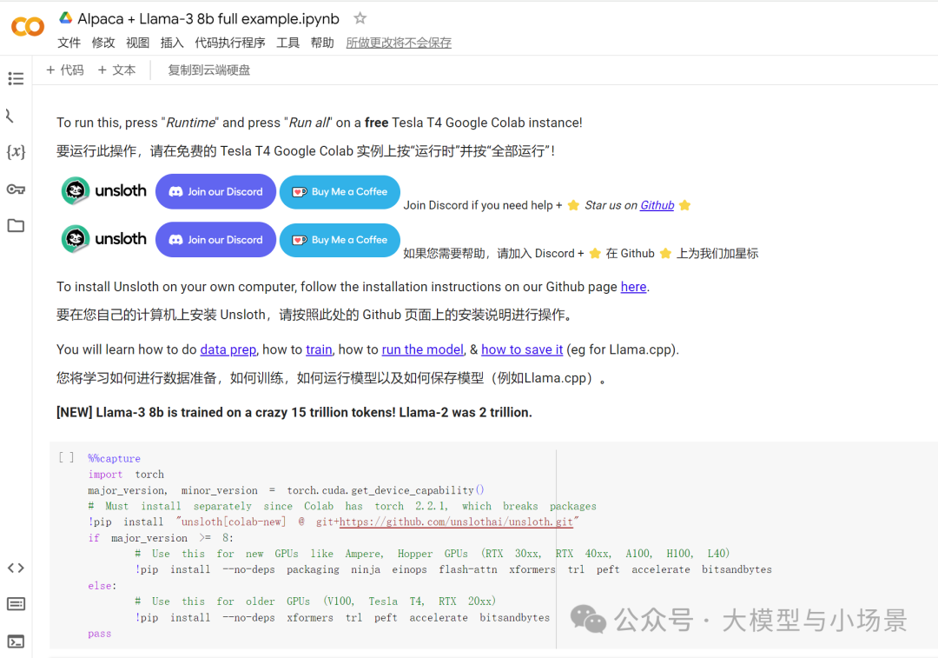Click the 'else:' line in code cell
The width and height of the screenshot is (938, 658).
pos(102,586)
